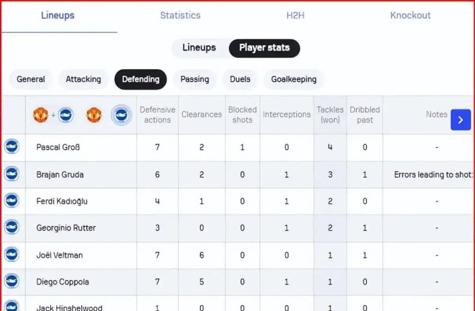
Task: Select the combined both-teams crest filter
Action: pos(53,115)
